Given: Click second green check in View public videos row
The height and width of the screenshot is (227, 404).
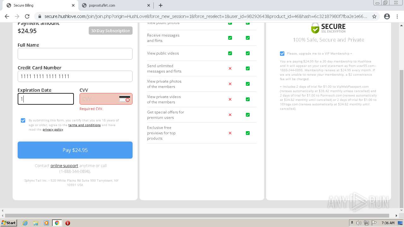Looking at the screenshot, I should click(x=248, y=53).
